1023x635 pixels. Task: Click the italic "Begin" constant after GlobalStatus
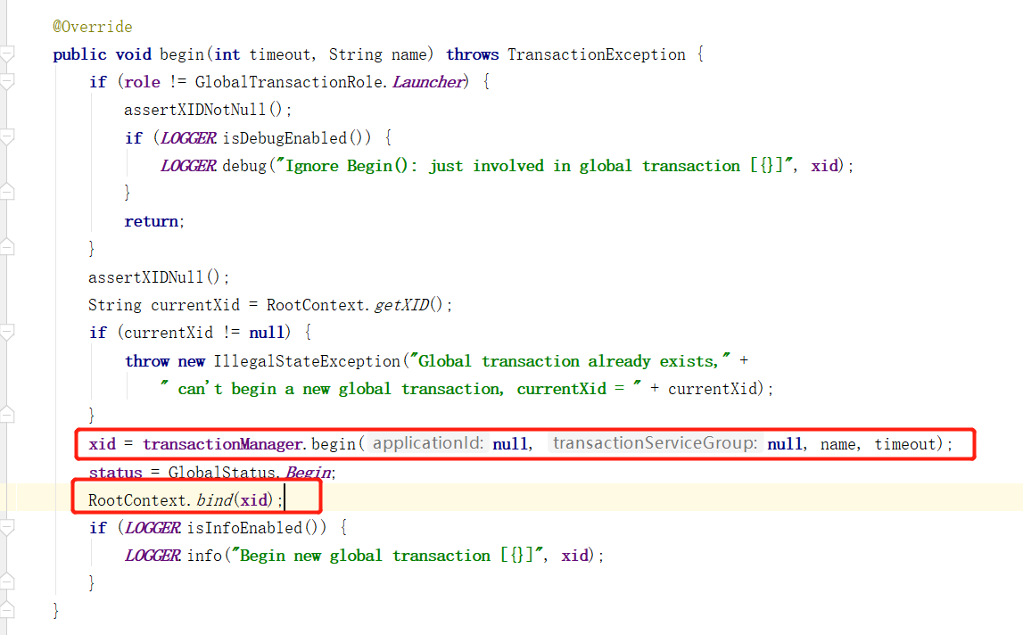click(308, 473)
